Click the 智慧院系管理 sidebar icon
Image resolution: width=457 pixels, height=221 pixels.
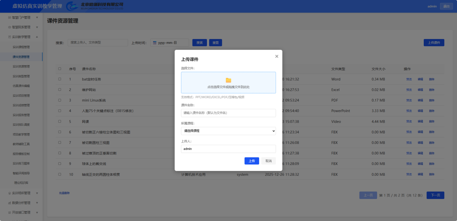10,27
